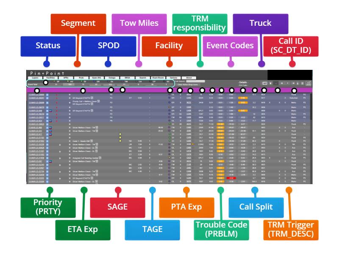The width and height of the screenshot is (339, 254).
Task: Click the blue dot below the Truck label
Action: [261, 64]
